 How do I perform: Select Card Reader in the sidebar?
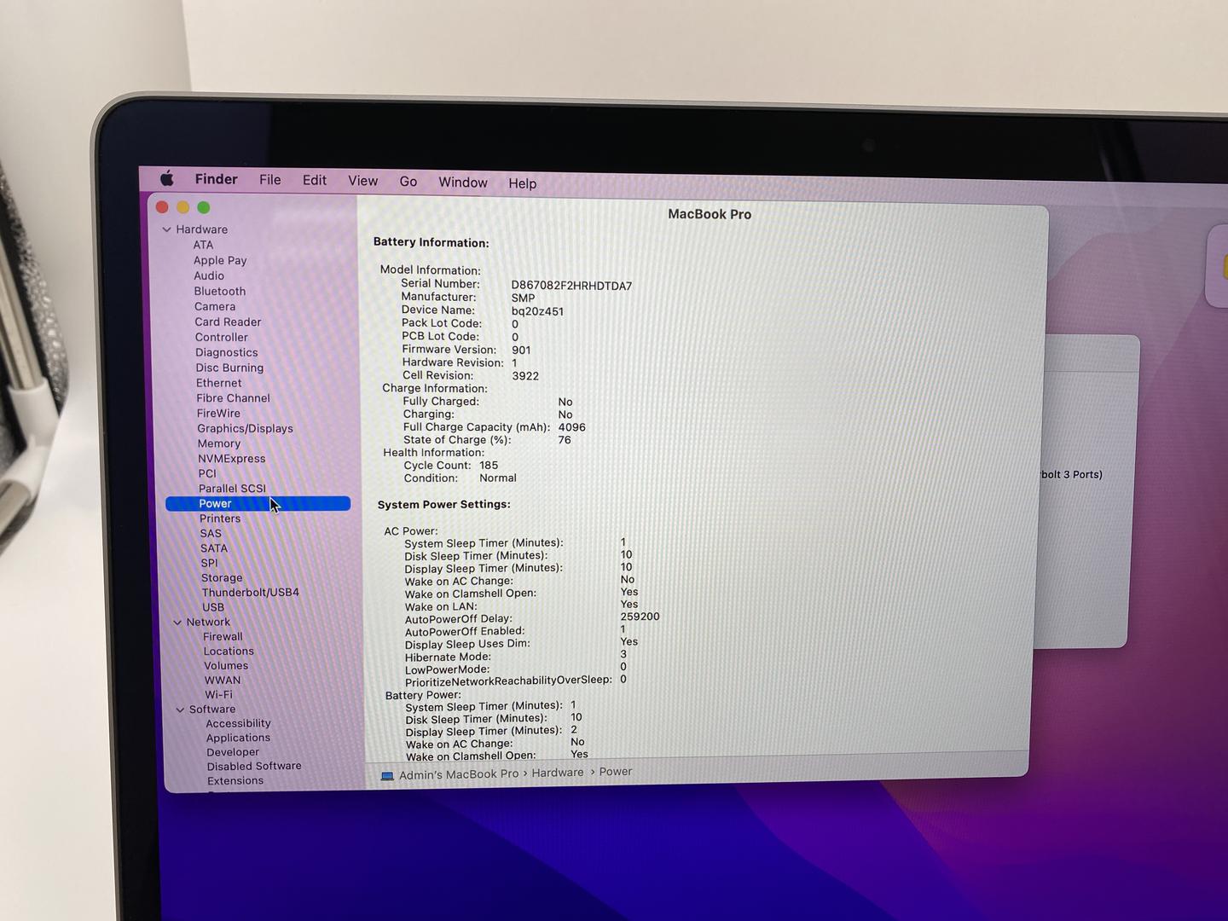(228, 321)
